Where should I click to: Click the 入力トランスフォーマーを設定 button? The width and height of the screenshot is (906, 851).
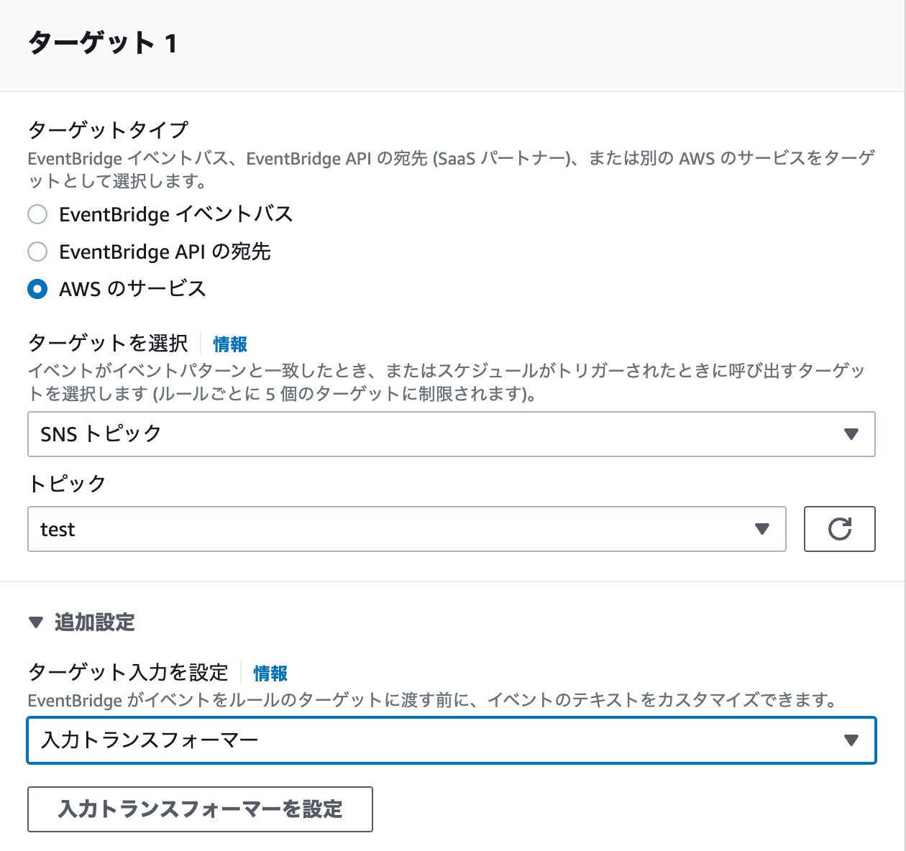200,809
